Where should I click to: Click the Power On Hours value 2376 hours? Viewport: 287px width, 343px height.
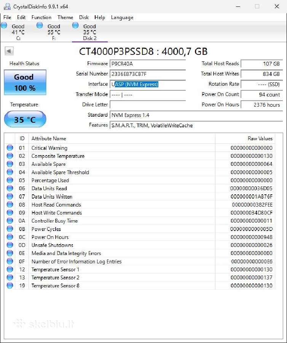(x=261, y=105)
